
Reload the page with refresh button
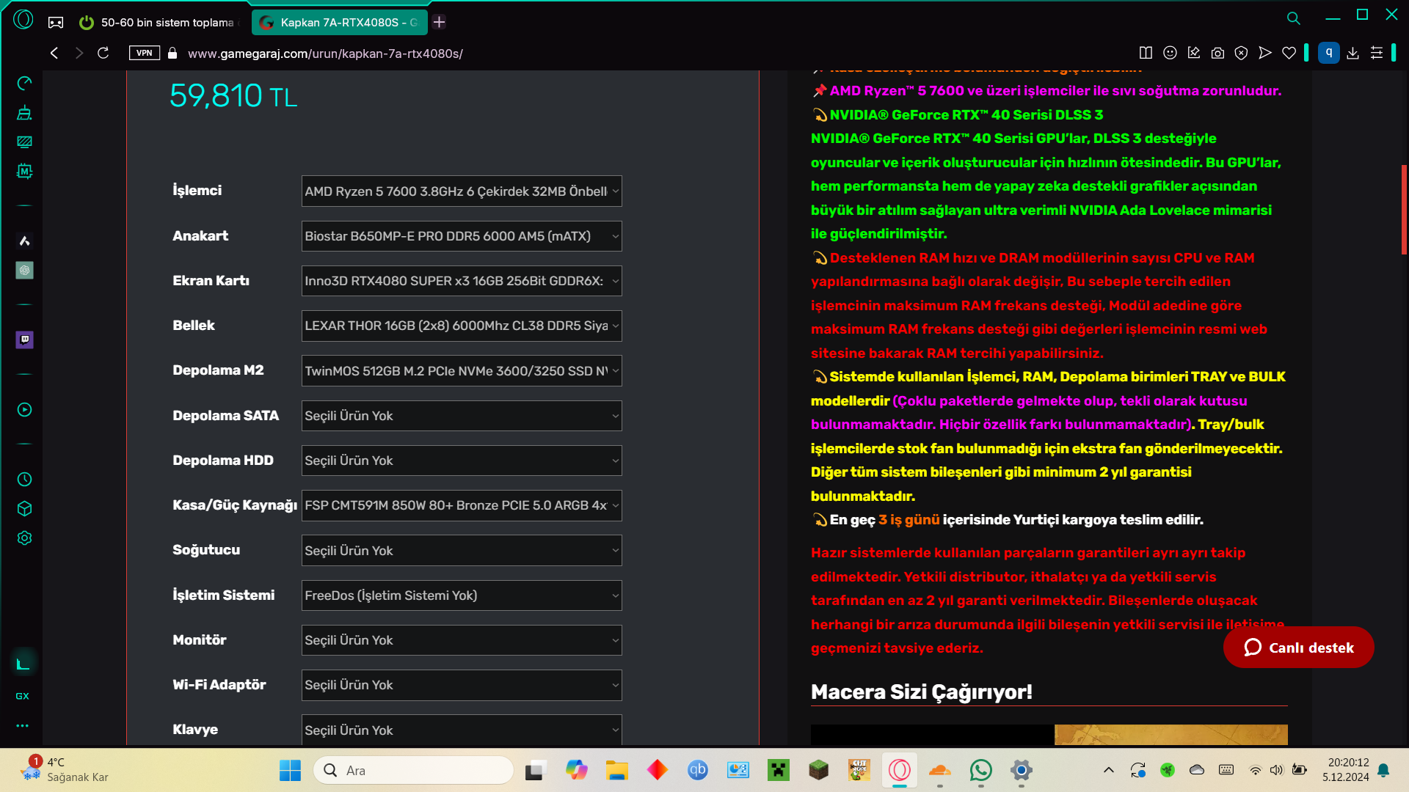(103, 53)
